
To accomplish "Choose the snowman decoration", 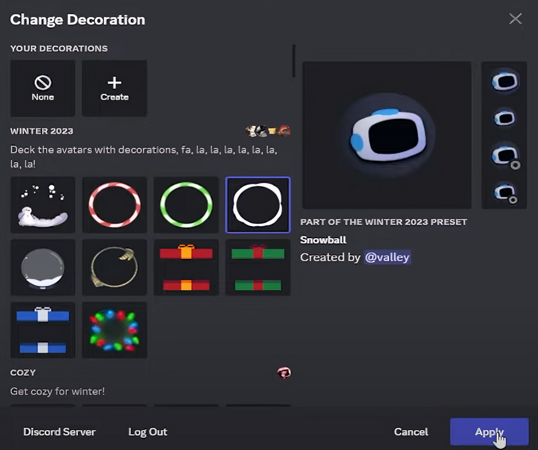I will click(43, 205).
